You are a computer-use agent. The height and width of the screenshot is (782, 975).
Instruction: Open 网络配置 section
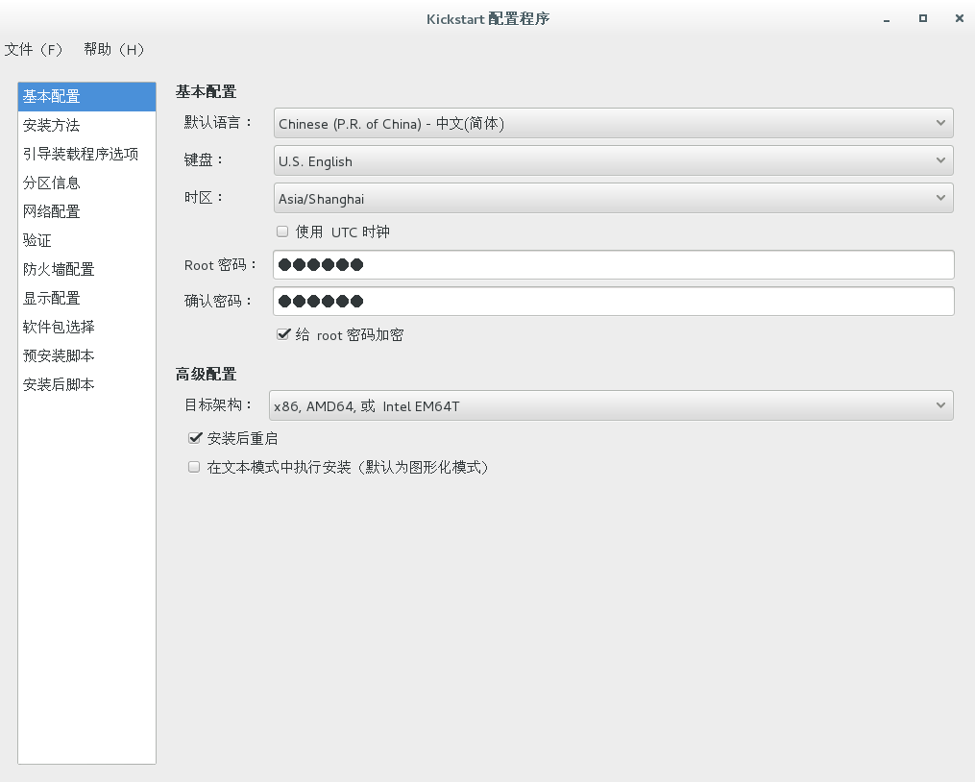tap(86, 211)
